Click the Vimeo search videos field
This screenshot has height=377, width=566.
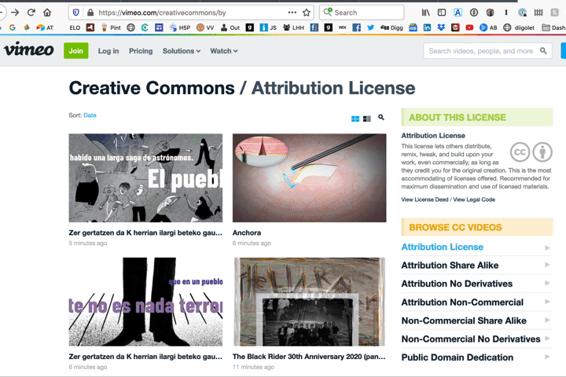[481, 51]
